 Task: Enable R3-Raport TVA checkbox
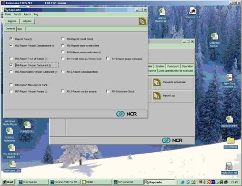[x=11, y=59]
